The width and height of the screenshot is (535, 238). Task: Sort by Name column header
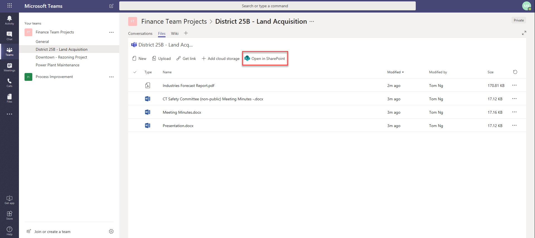click(167, 72)
